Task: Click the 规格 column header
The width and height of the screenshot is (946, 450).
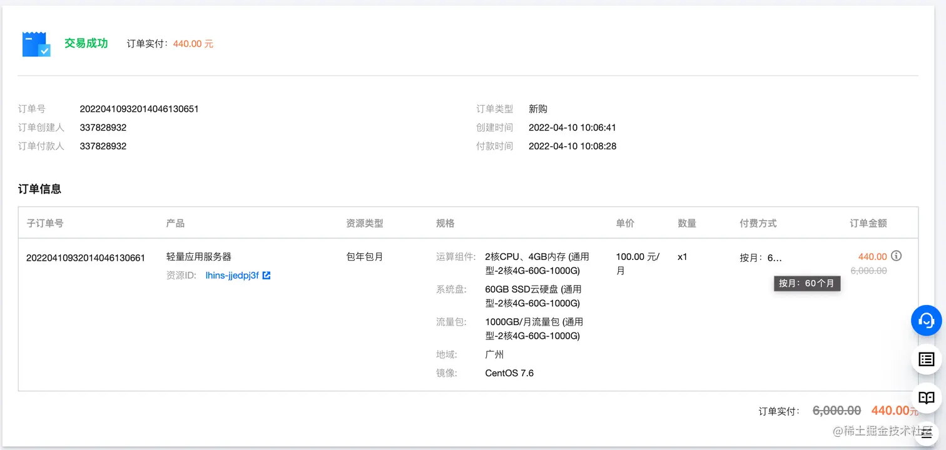Action: click(445, 223)
